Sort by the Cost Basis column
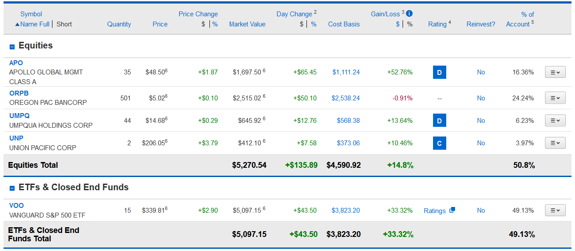 click(344, 24)
